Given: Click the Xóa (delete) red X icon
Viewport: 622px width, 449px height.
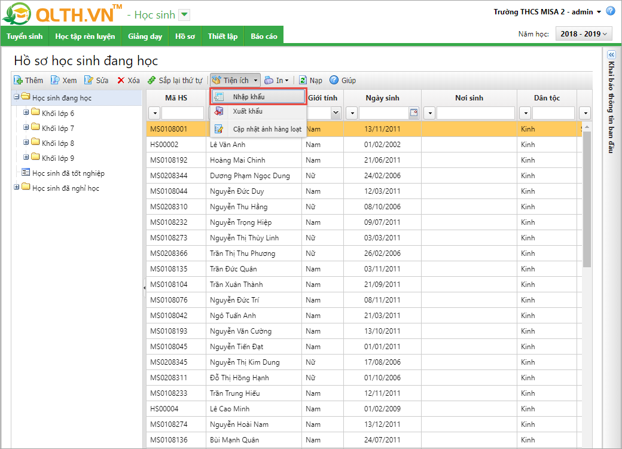Looking at the screenshot, I should coord(121,80).
